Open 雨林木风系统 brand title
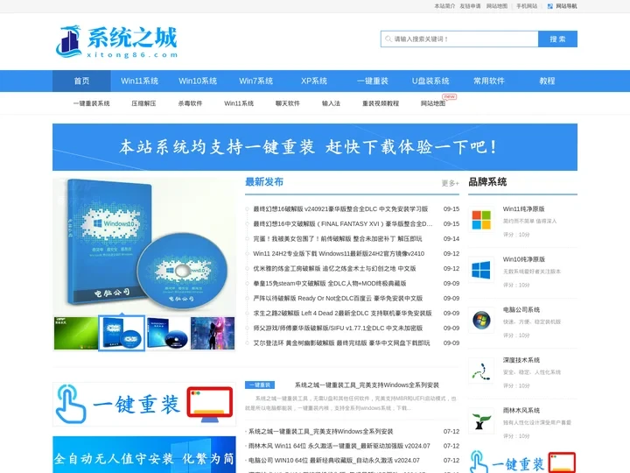 521,410
